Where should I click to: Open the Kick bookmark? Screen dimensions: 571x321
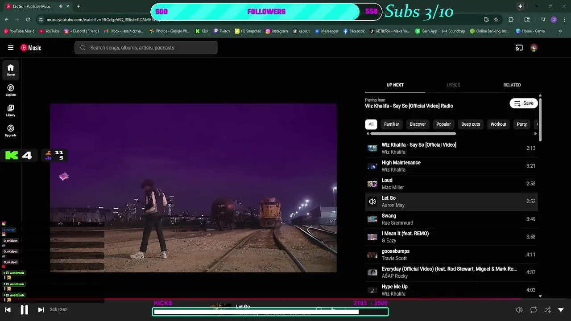click(x=202, y=31)
